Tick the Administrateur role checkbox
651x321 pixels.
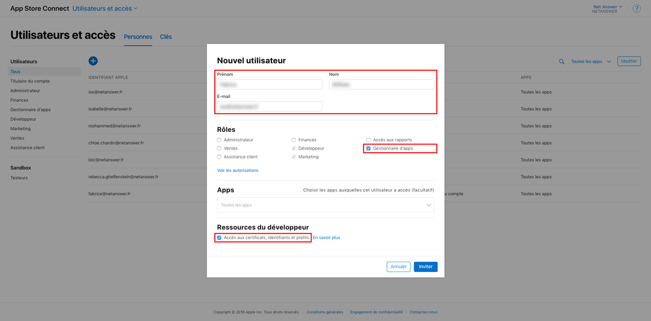[219, 140]
